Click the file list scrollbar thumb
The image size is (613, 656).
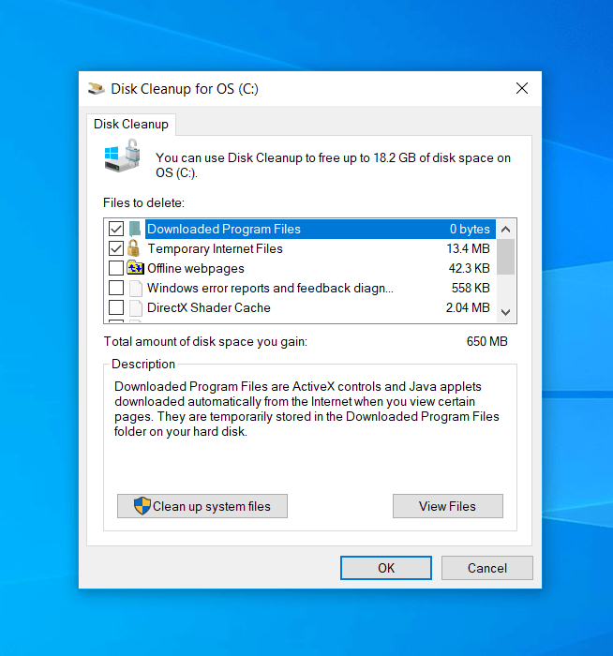pos(505,256)
